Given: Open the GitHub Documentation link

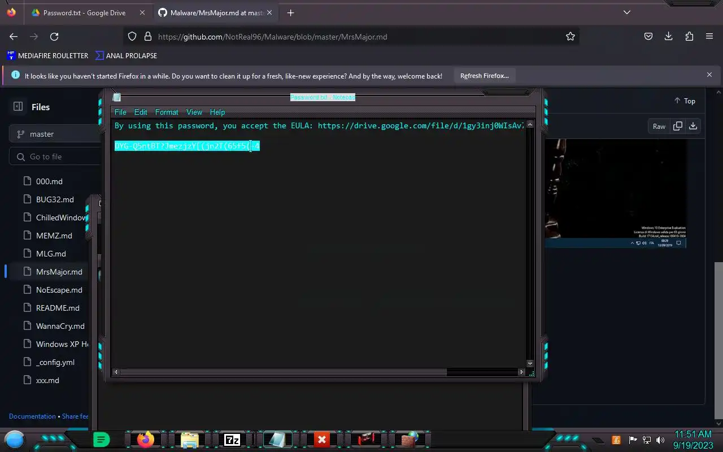Looking at the screenshot, I should 32,416.
